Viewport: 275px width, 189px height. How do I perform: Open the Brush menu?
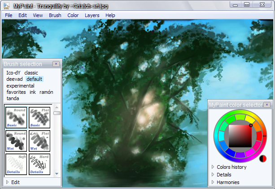[55, 15]
